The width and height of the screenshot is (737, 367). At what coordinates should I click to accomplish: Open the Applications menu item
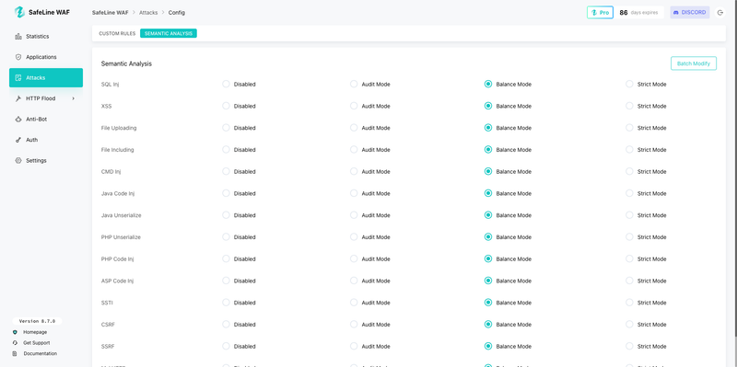point(46,57)
